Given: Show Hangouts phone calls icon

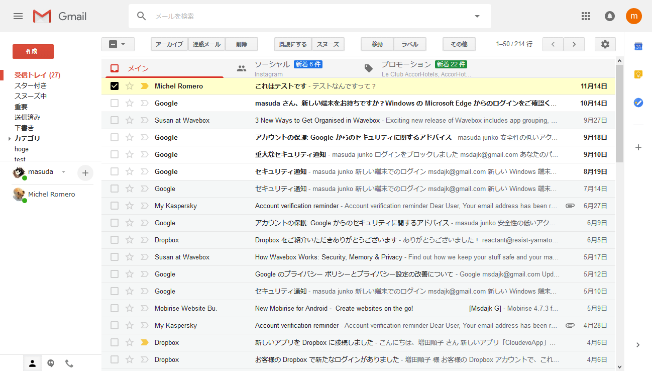Looking at the screenshot, I should (x=69, y=363).
